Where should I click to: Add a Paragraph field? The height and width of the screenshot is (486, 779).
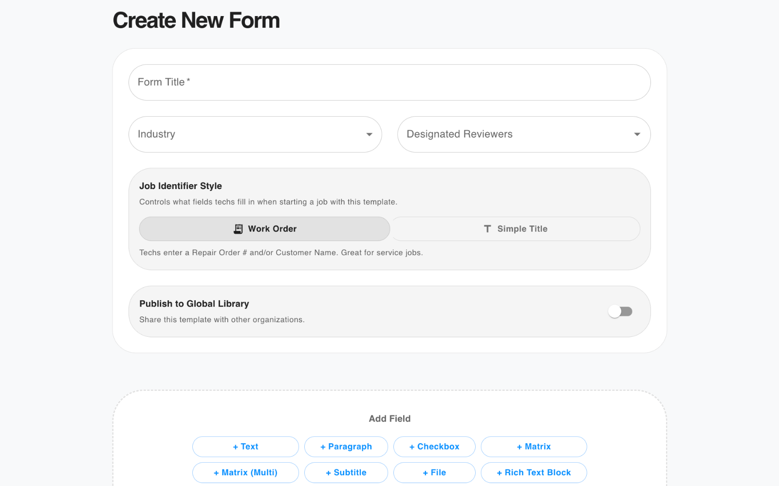tap(346, 446)
